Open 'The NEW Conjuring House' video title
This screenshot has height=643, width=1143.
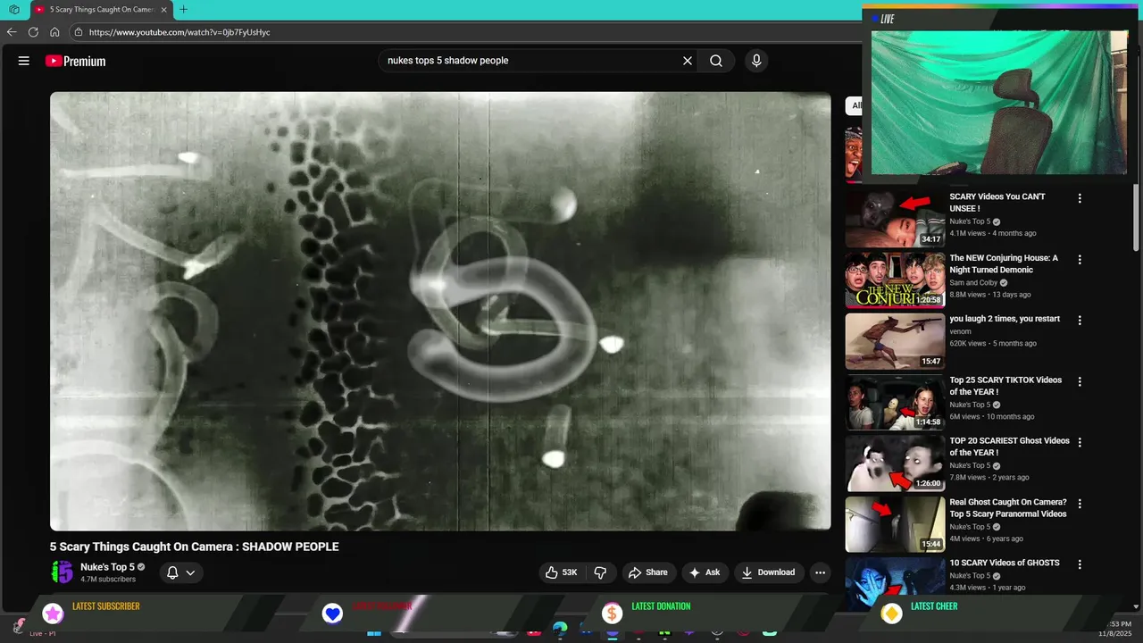[x=1004, y=263]
